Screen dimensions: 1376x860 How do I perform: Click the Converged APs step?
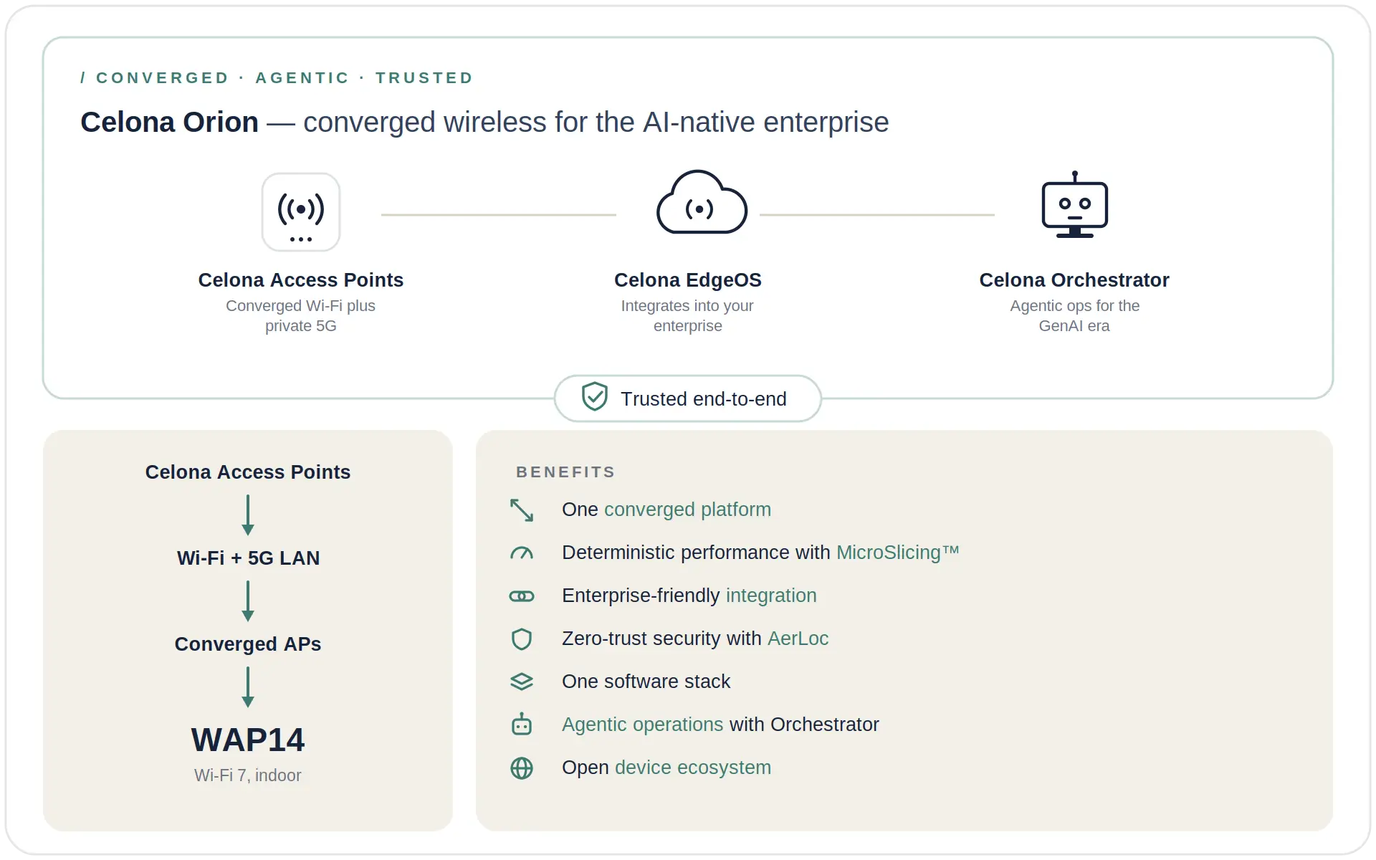point(248,644)
